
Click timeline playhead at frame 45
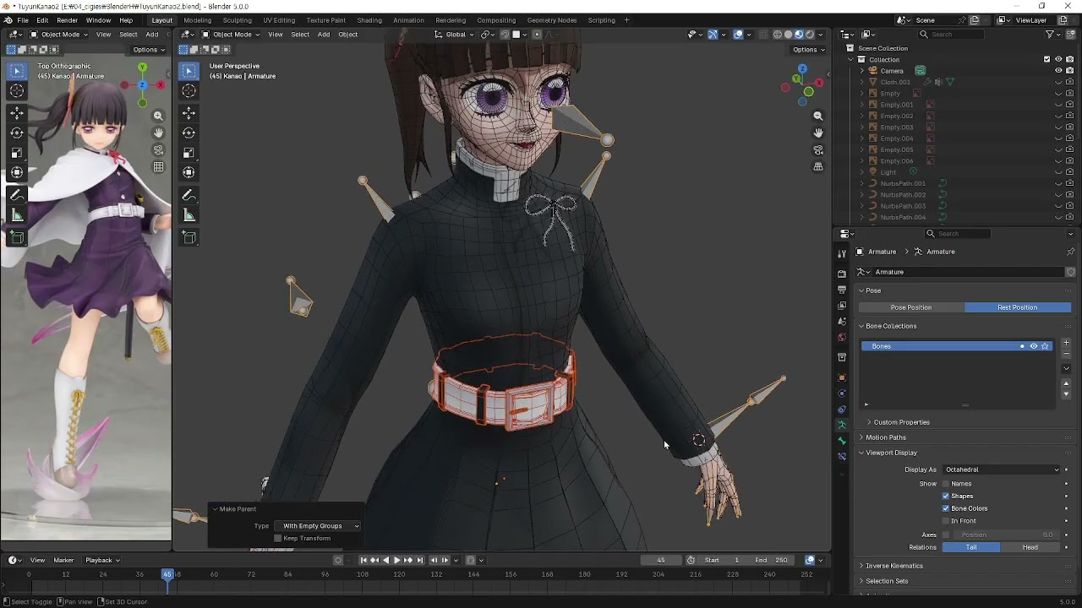pyautogui.click(x=167, y=574)
